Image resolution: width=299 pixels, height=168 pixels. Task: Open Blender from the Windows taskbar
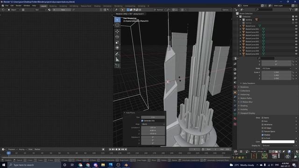coord(126,165)
